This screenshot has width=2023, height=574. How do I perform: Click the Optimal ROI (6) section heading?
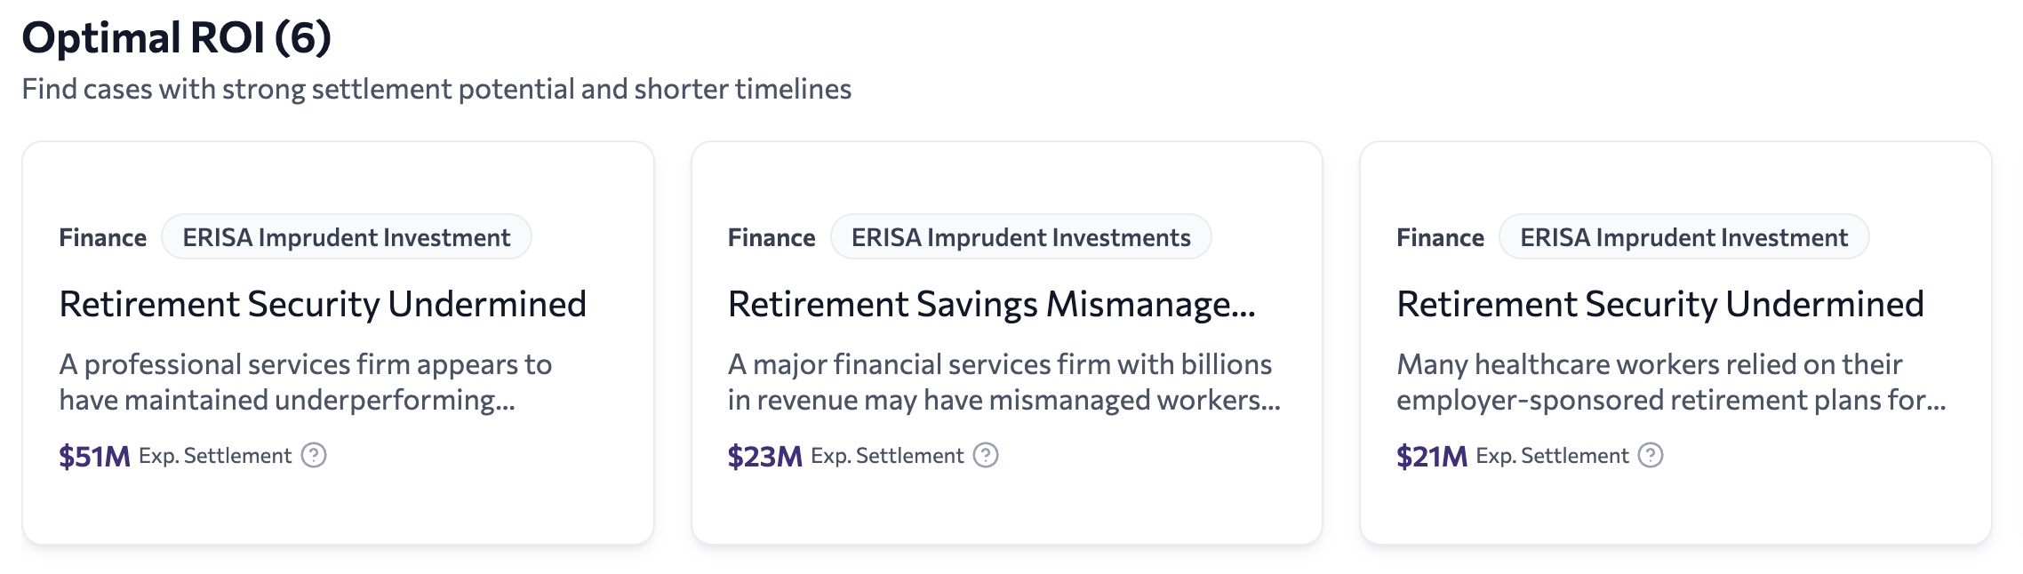[176, 38]
